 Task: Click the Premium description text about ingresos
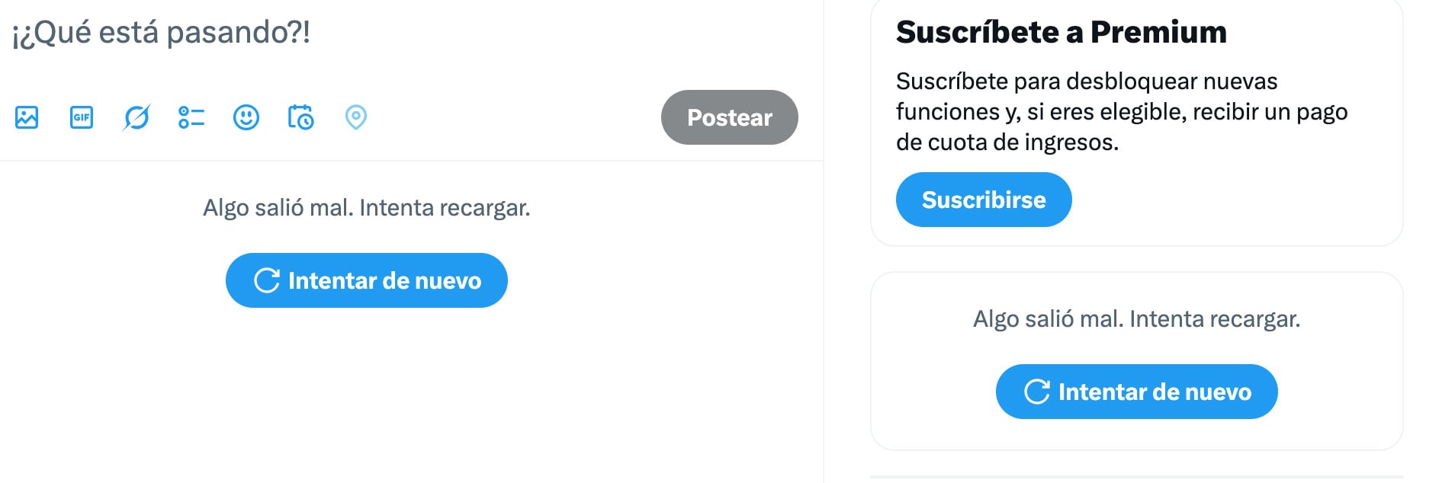1121,111
